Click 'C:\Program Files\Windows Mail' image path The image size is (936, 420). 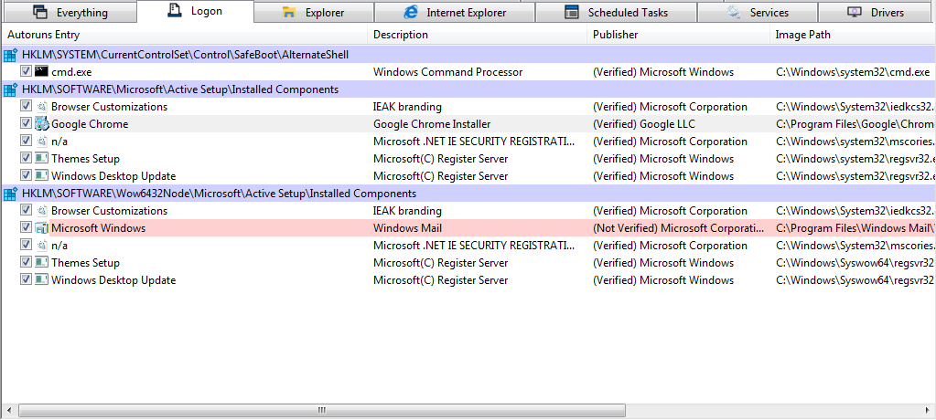point(855,228)
